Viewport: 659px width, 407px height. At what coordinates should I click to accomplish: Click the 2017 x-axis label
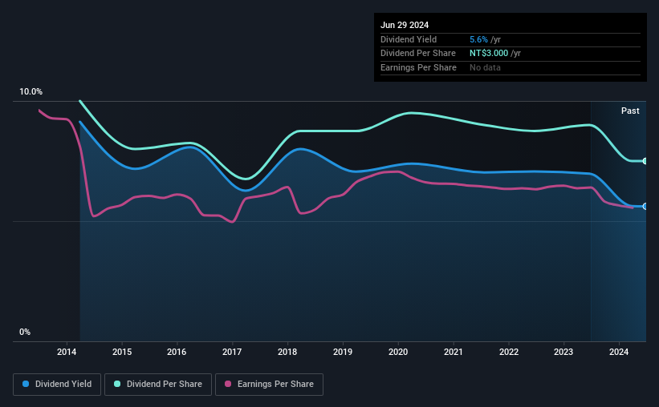(232, 352)
